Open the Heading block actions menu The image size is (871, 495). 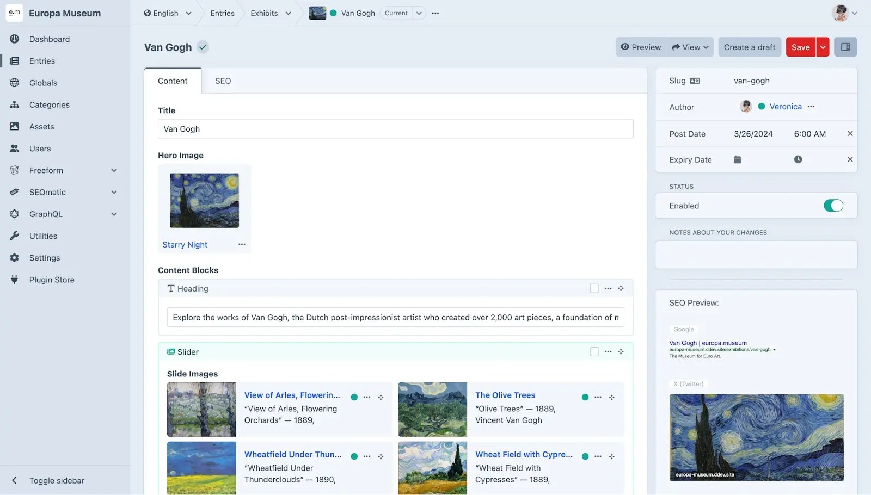coord(608,289)
